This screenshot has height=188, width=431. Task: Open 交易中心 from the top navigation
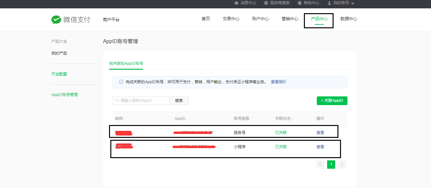tap(231, 19)
